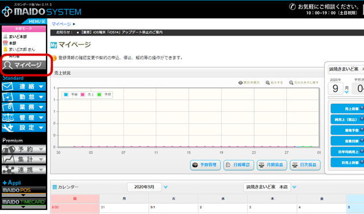This screenshot has height=214, width=364.
Task: Click the pink 売上 legend swatch
Action: 82,94
